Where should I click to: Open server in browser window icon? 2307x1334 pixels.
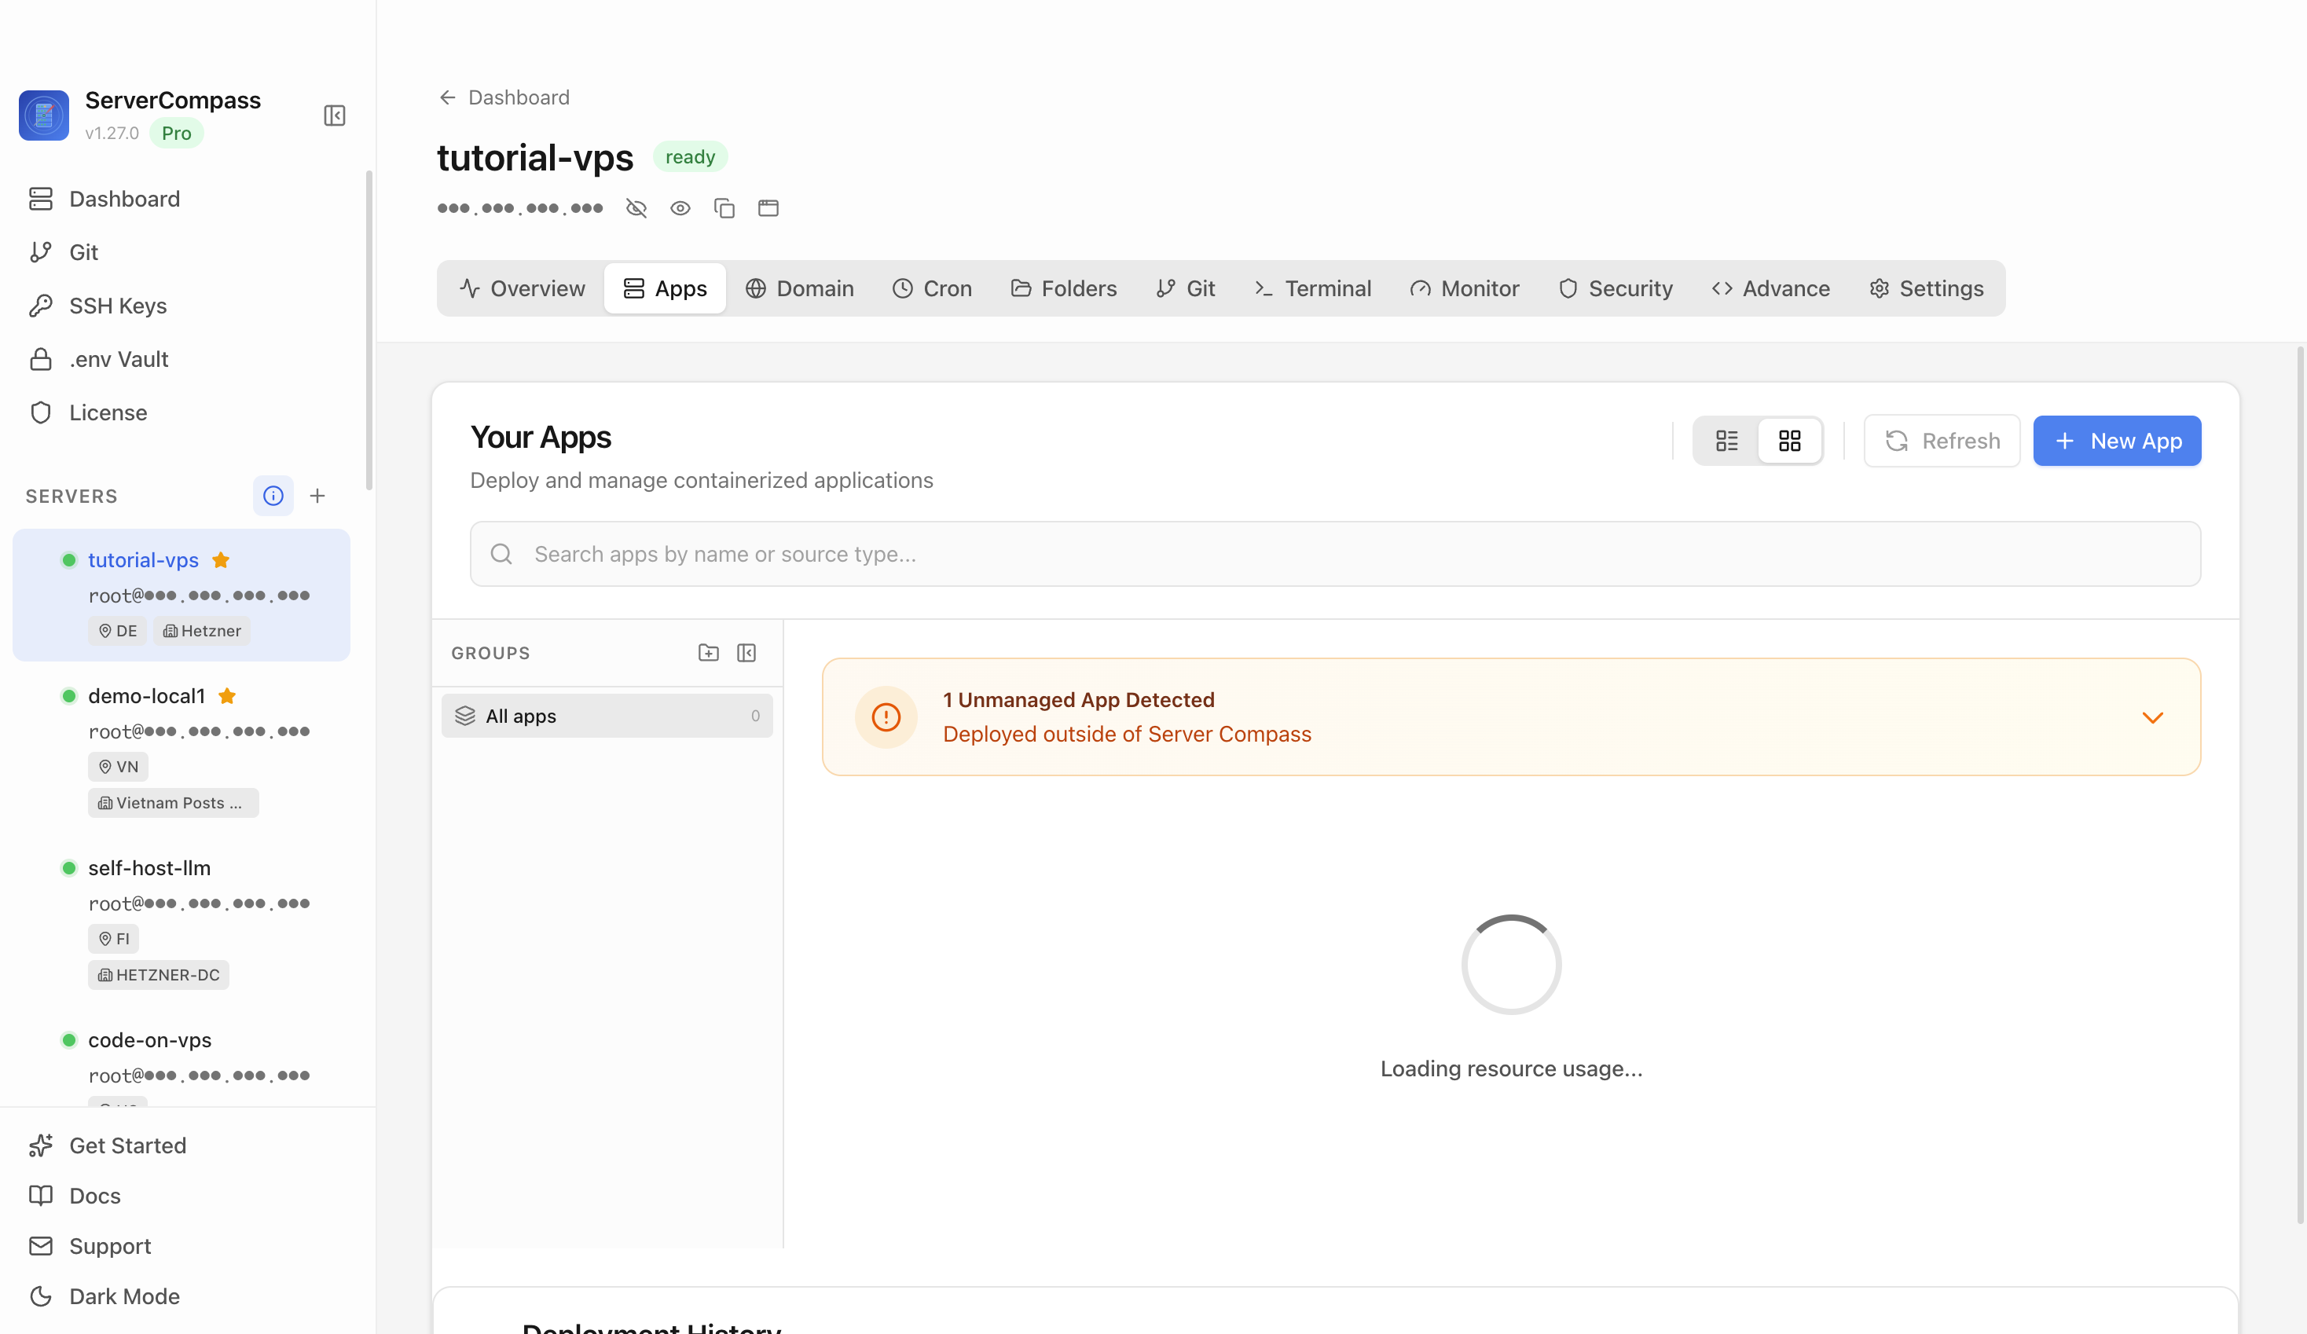pos(768,208)
